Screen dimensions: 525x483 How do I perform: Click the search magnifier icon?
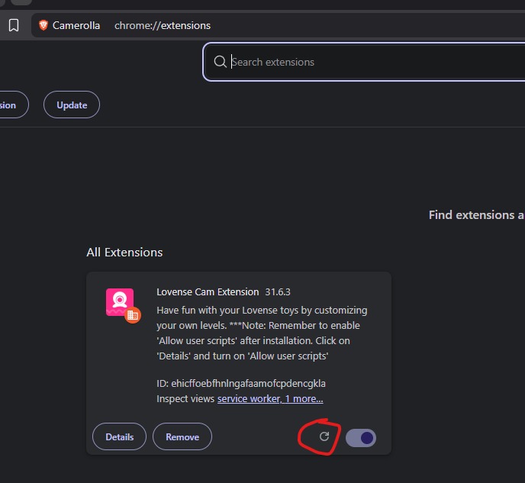(220, 62)
